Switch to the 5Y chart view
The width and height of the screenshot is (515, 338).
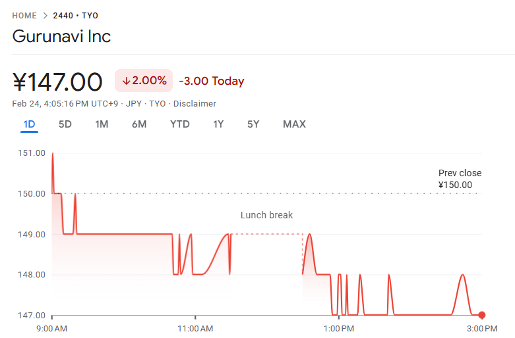pyautogui.click(x=253, y=124)
